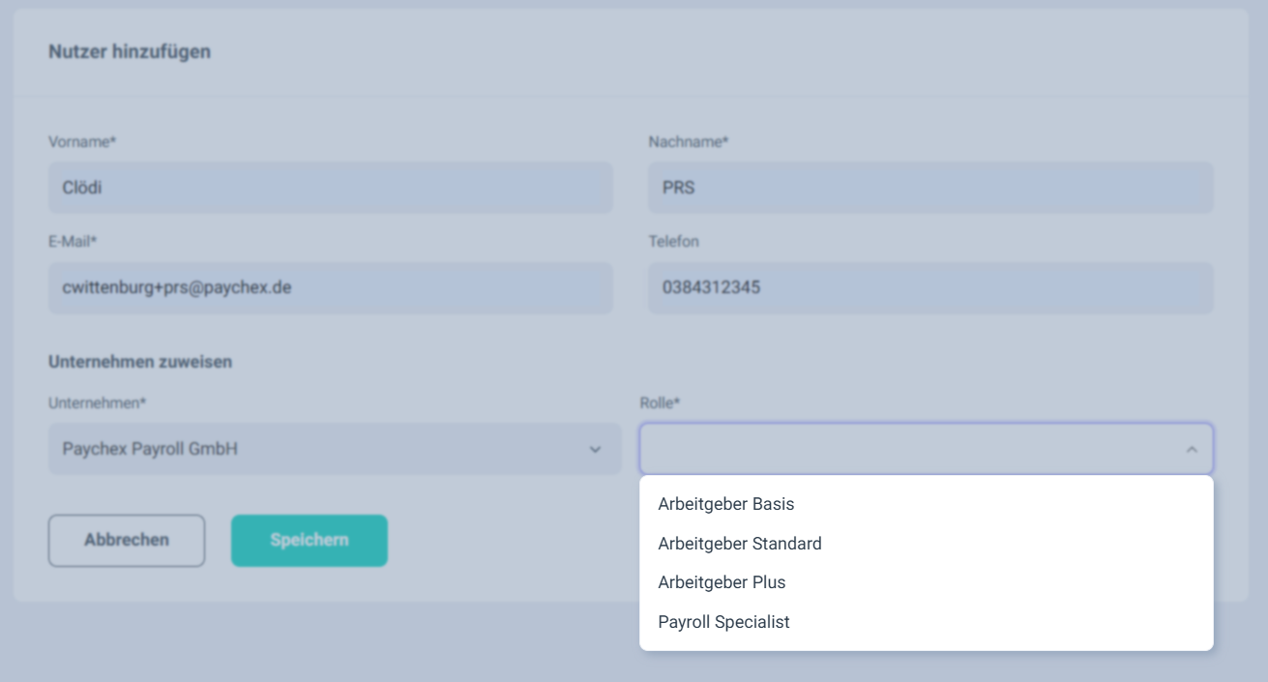Click the E-Mail* label text
1268x682 pixels.
(74, 242)
